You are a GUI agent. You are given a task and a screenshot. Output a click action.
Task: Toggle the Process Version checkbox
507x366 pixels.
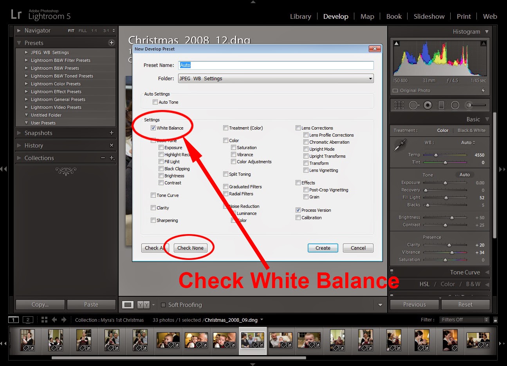click(298, 210)
